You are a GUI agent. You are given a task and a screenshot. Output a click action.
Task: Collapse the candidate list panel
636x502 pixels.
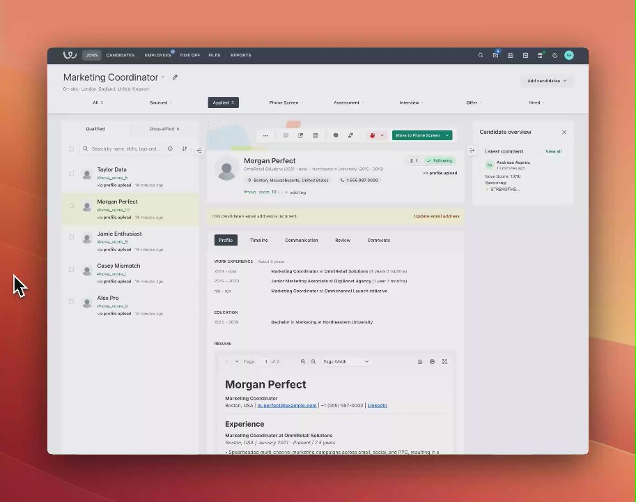199,150
